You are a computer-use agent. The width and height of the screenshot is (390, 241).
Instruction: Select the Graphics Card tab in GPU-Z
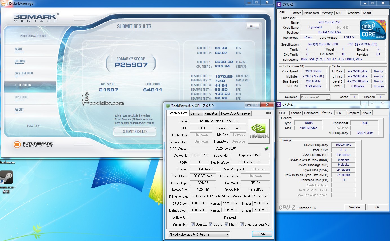point(178,113)
